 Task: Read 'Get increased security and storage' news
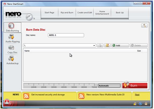click(x=48, y=95)
